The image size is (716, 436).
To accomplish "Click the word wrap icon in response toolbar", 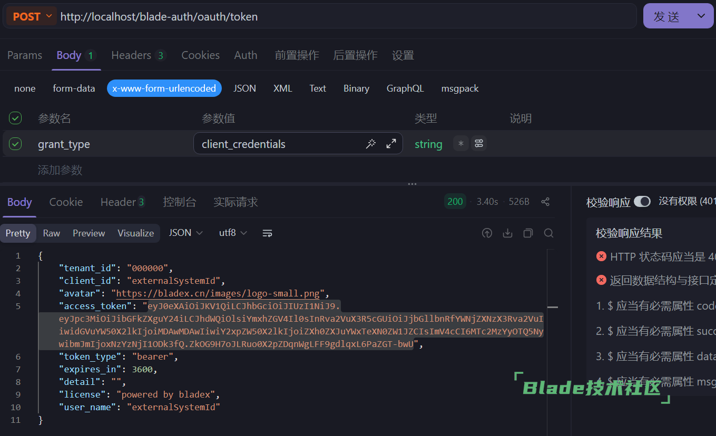I will click(x=267, y=233).
